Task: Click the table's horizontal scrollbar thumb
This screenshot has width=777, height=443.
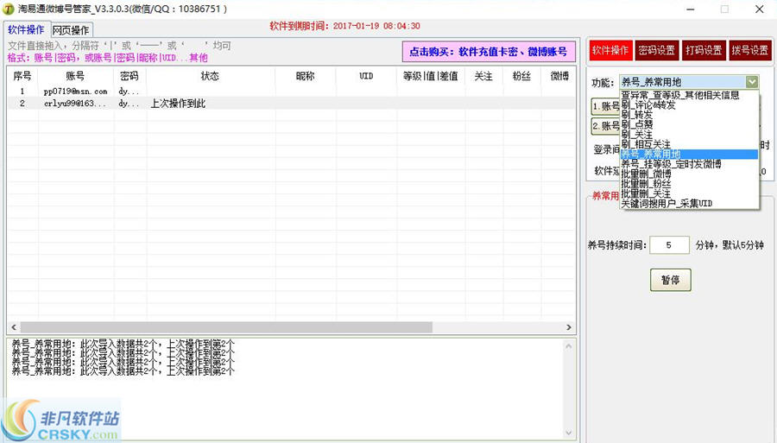Action: coord(226,327)
